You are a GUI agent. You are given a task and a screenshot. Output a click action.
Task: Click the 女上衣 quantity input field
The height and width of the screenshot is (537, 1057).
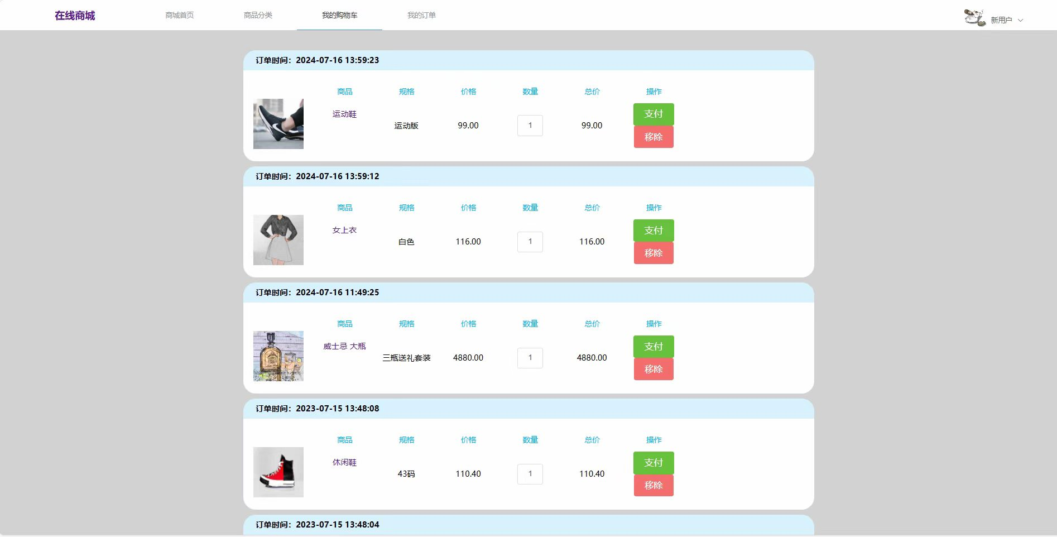[x=530, y=242]
